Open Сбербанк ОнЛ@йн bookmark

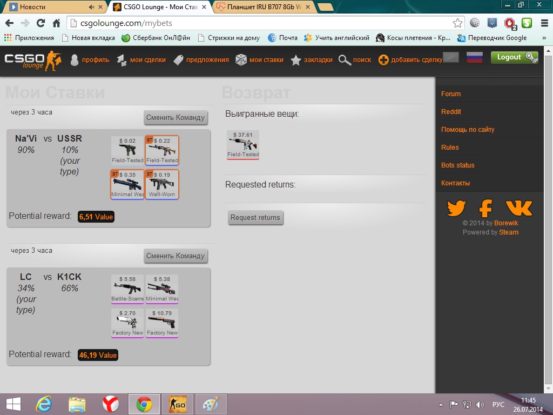click(x=156, y=38)
